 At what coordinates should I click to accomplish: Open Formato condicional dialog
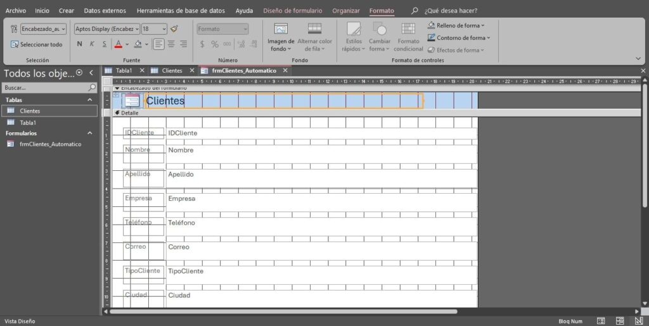tap(408, 37)
